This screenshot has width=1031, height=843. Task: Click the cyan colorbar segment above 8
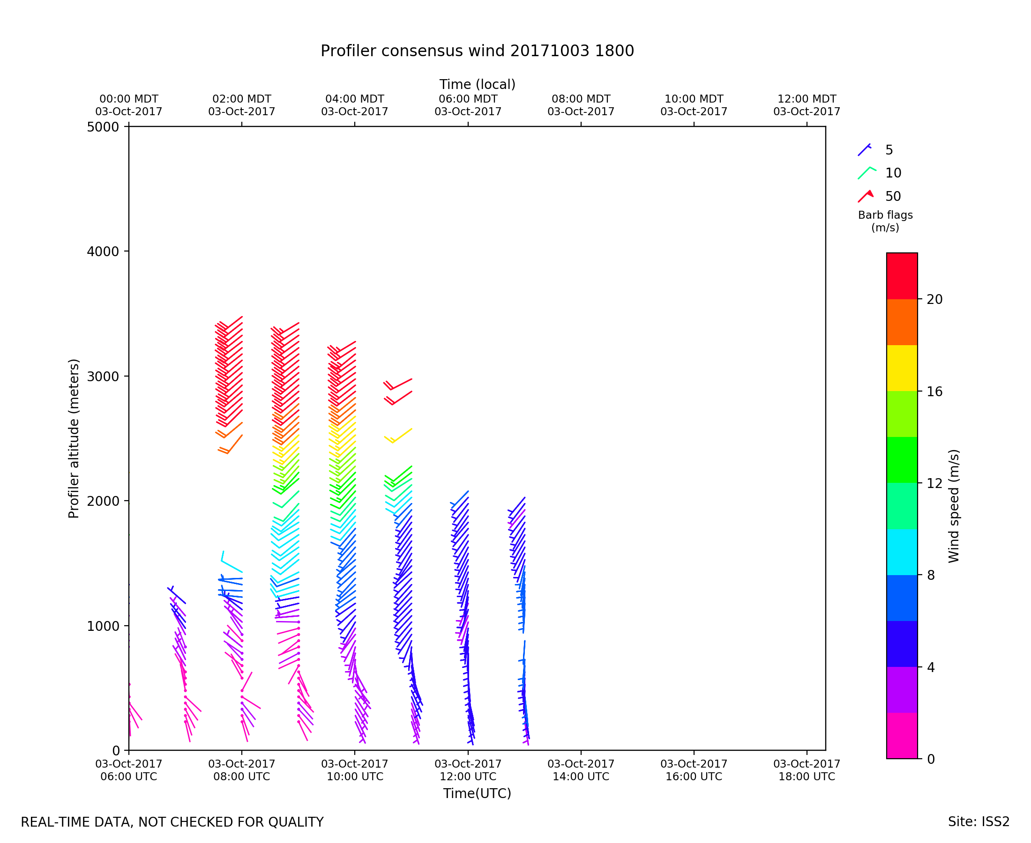pyautogui.click(x=902, y=552)
